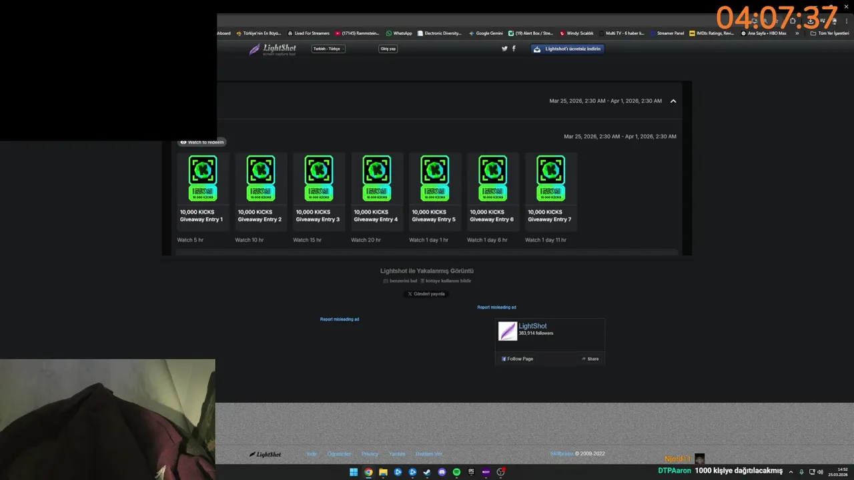Open the OBS icon with red dot
The height and width of the screenshot is (480, 854).
(x=500, y=472)
